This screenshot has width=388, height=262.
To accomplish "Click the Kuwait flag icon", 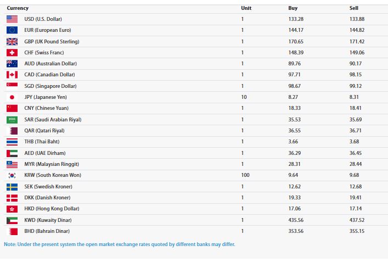I will click(x=12, y=220).
